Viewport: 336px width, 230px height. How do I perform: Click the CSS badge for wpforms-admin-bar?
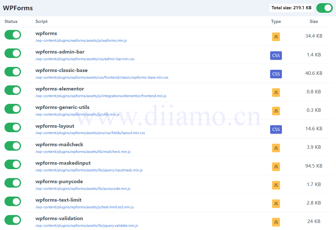(276, 55)
